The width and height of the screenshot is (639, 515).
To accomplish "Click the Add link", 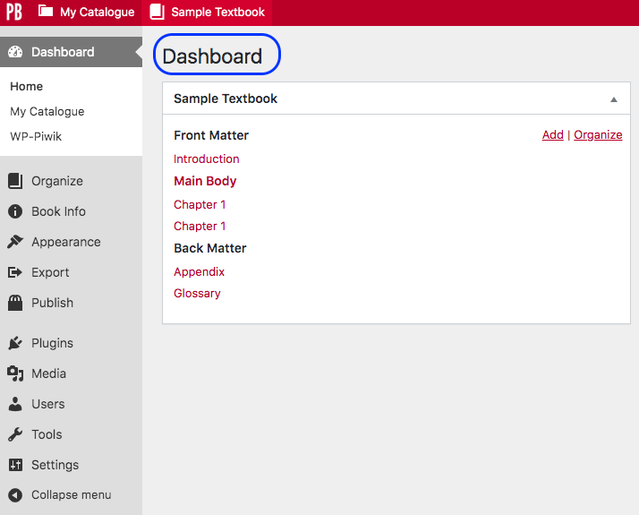I will (x=552, y=135).
